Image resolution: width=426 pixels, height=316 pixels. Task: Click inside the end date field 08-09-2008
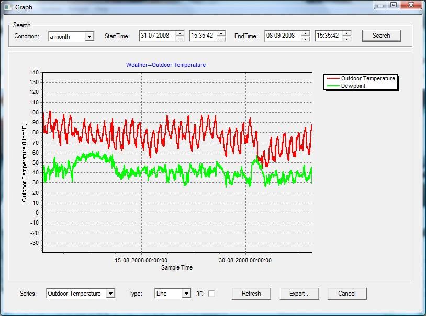point(282,36)
